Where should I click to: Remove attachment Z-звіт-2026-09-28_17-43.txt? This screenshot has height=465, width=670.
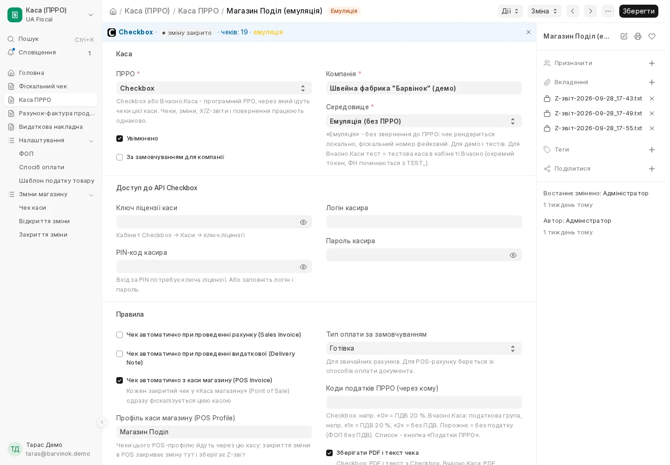652,99
